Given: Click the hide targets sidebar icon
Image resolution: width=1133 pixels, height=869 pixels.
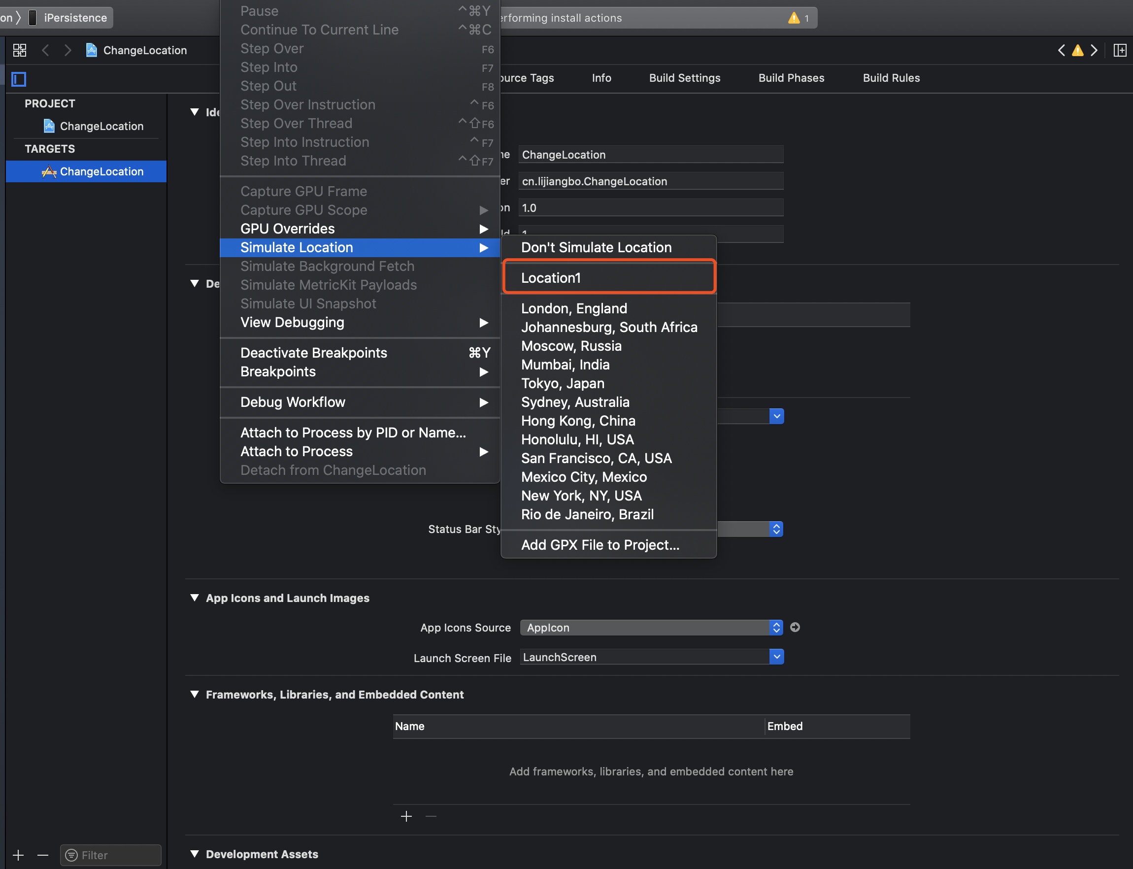Looking at the screenshot, I should pyautogui.click(x=19, y=79).
